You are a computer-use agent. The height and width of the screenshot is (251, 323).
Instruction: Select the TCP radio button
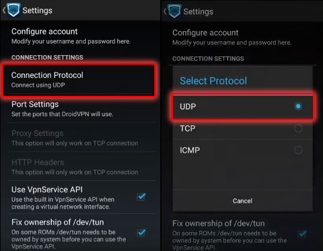point(298,128)
